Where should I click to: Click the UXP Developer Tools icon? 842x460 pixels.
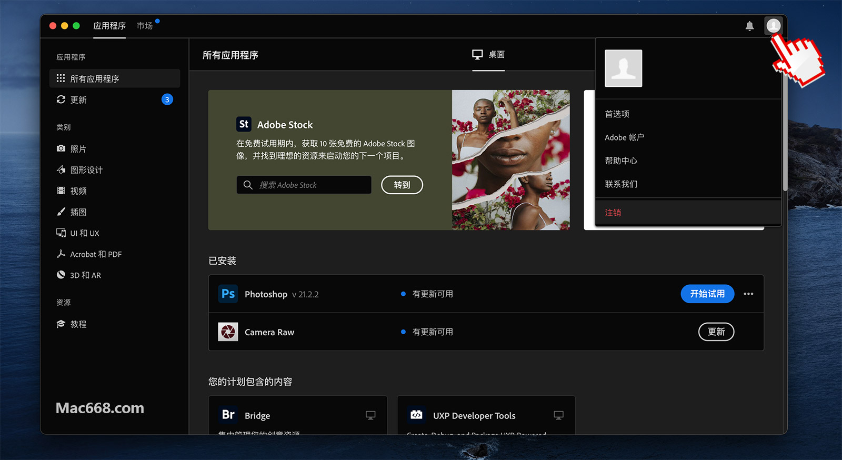click(x=416, y=415)
